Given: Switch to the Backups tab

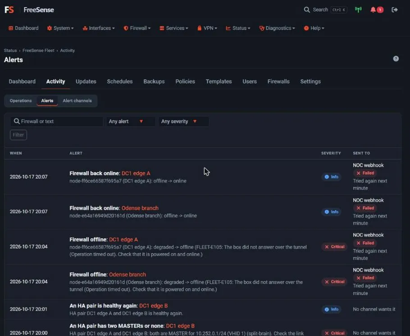Looking at the screenshot, I should pos(154,82).
